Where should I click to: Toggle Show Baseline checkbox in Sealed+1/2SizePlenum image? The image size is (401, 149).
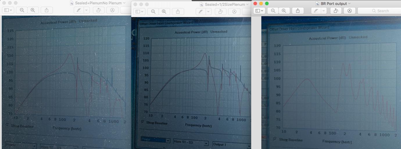(142, 122)
